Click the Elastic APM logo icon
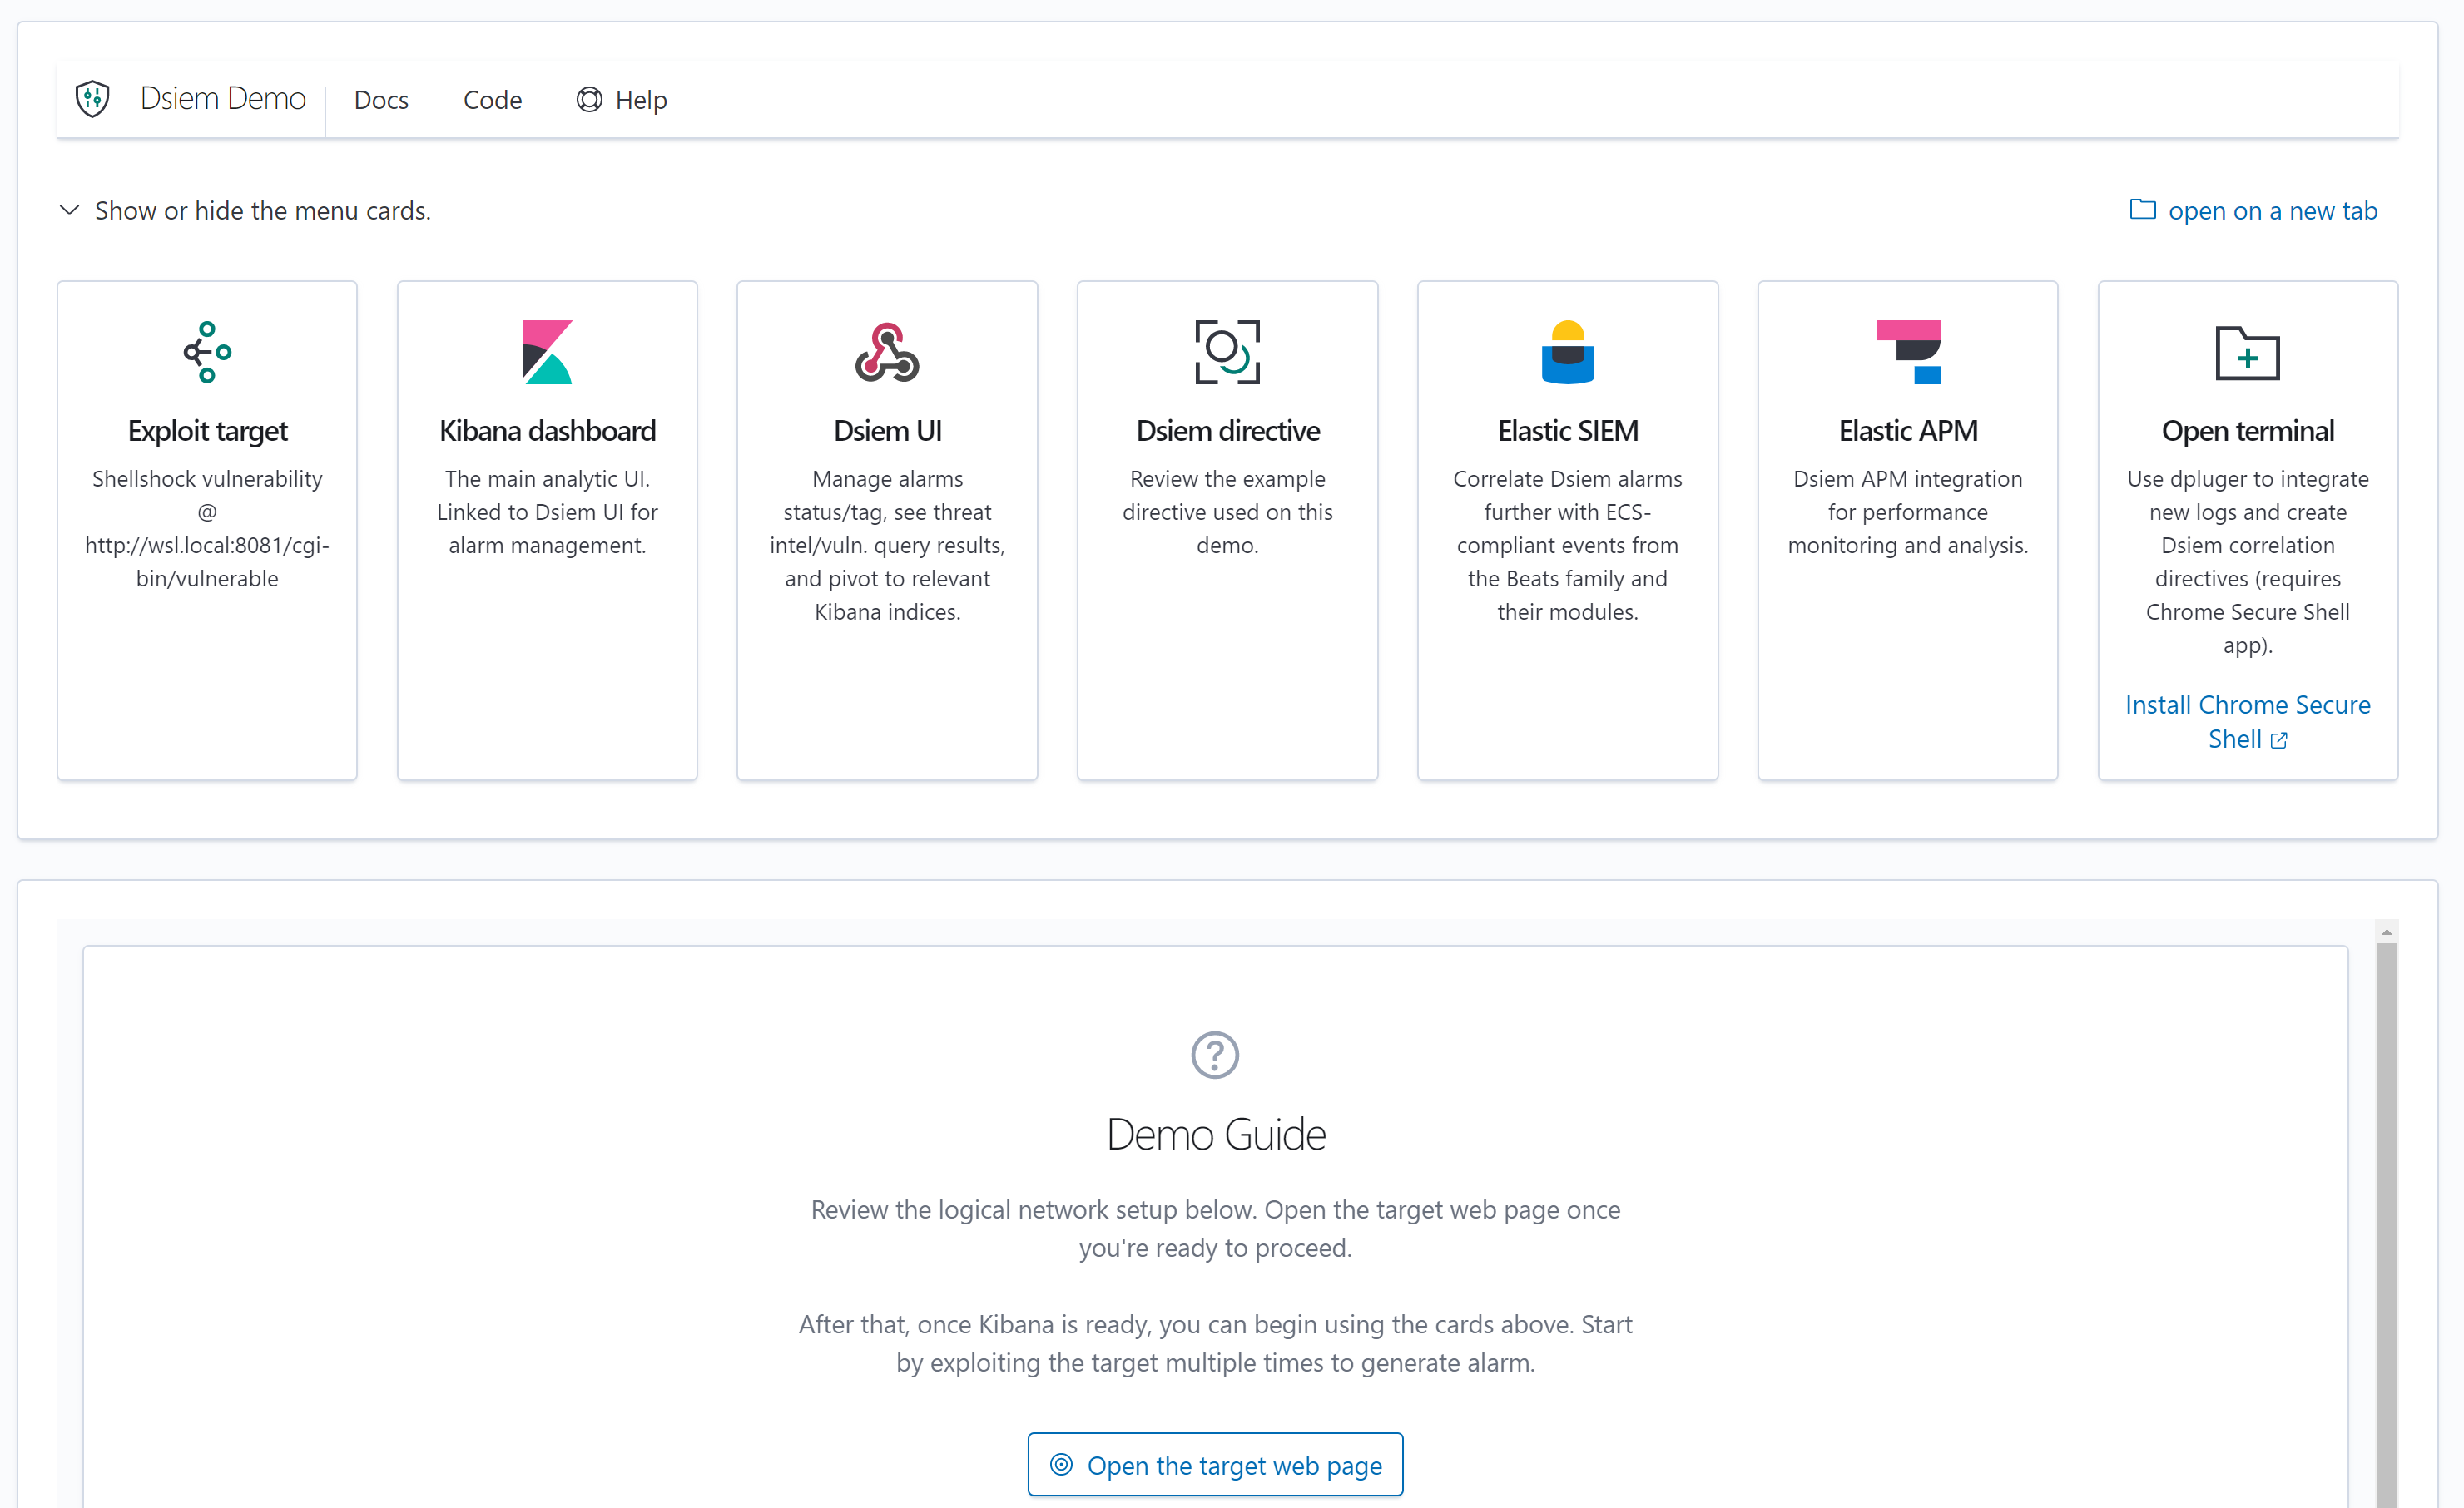Image resolution: width=2464 pixels, height=1508 pixels. pos(1908,352)
